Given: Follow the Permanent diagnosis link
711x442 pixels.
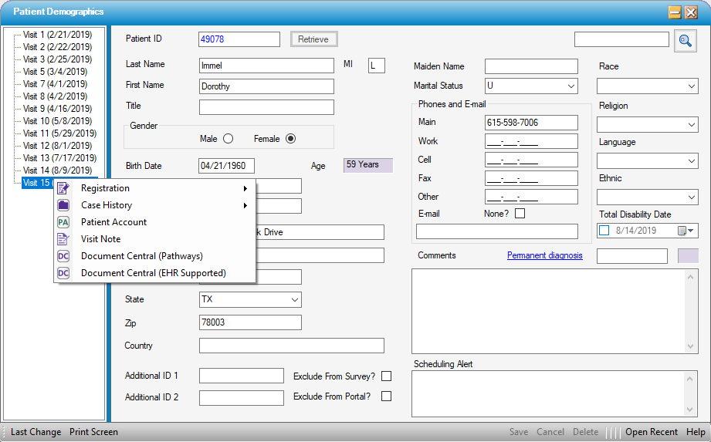Looking at the screenshot, I should 544,255.
